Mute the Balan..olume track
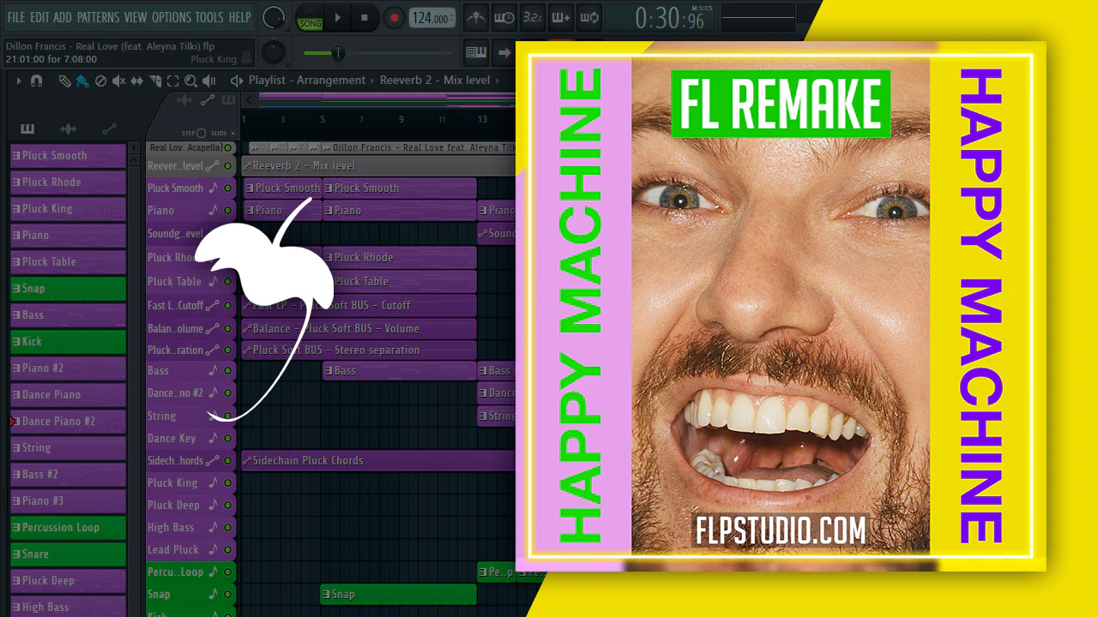The width and height of the screenshot is (1098, 617). (x=228, y=328)
